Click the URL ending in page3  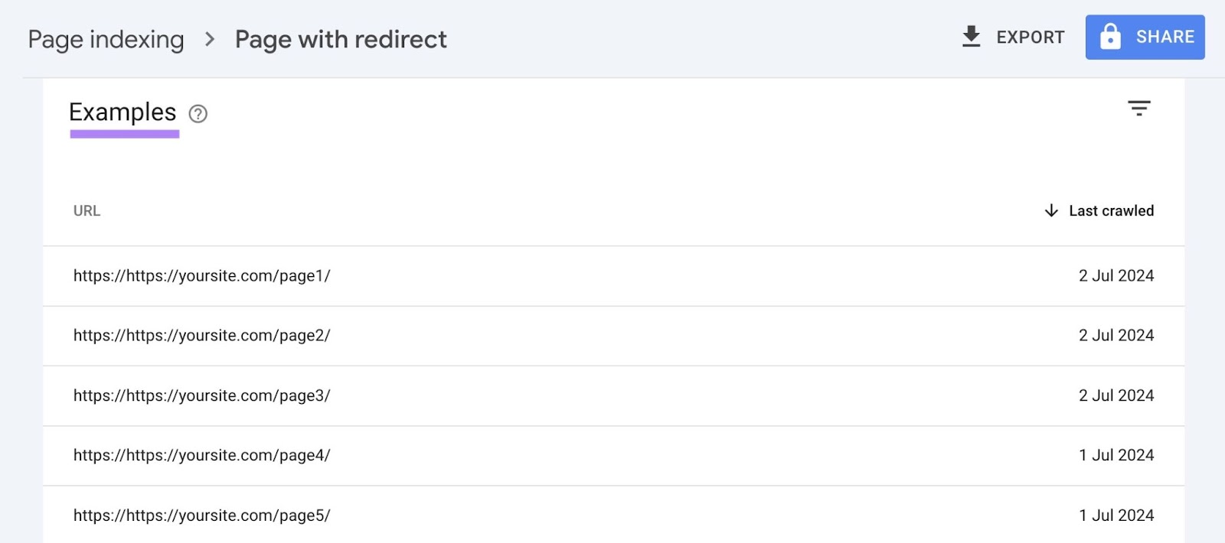[201, 395]
